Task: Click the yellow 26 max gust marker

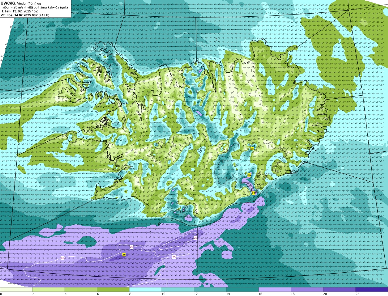Action: click(x=249, y=175)
